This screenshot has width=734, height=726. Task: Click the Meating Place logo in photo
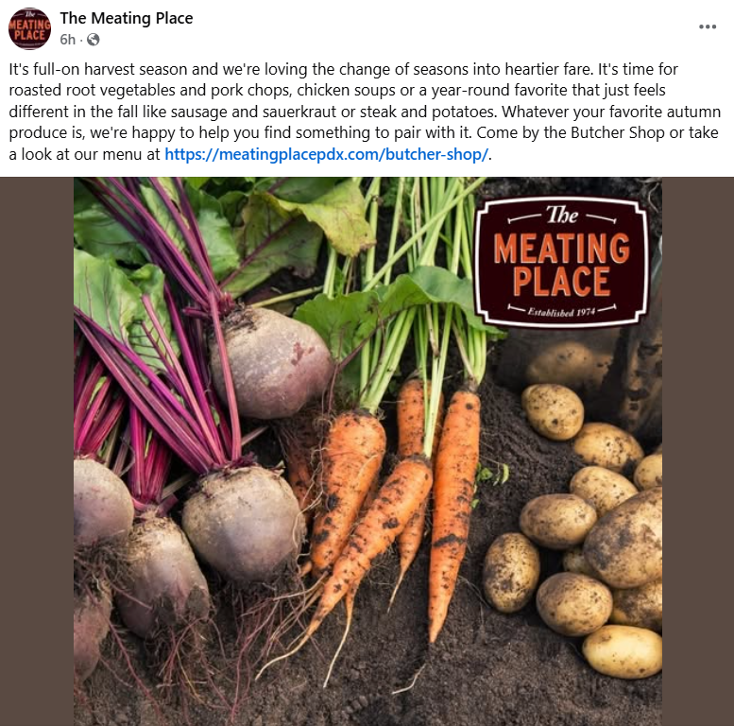click(561, 261)
